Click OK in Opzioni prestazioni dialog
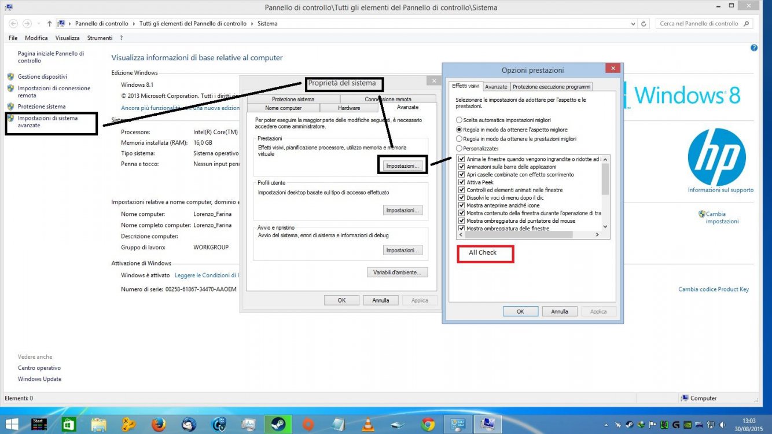 520,311
